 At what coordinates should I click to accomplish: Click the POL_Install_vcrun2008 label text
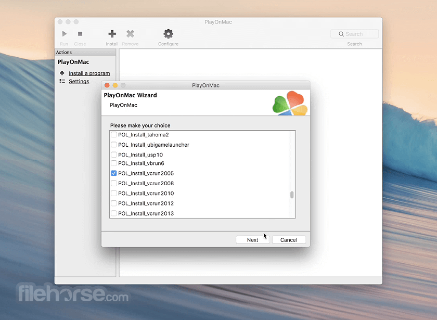[146, 183]
